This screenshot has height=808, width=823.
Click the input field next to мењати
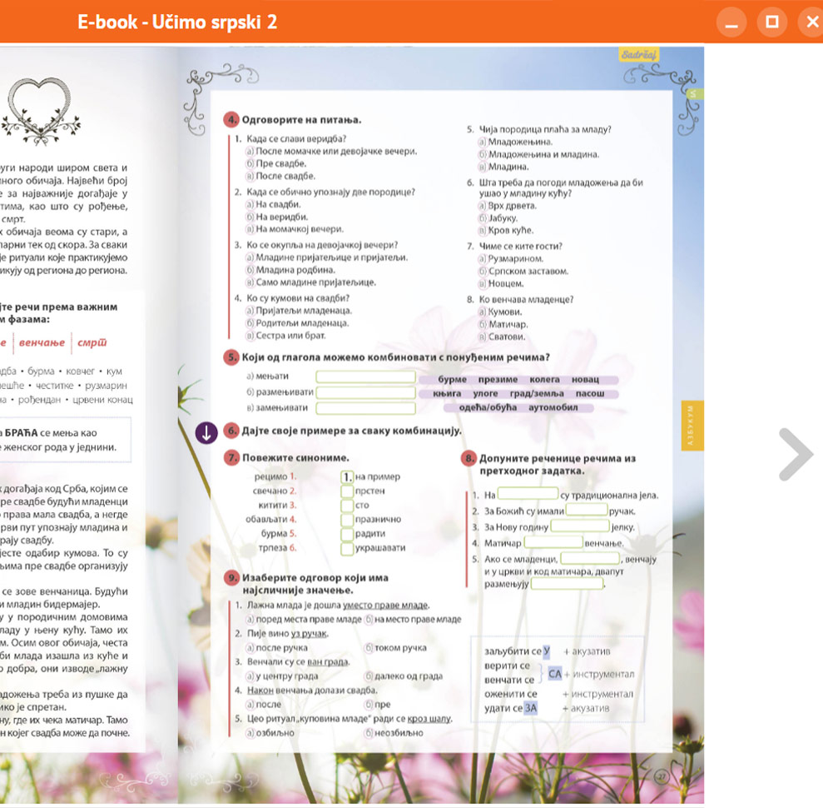364,377
